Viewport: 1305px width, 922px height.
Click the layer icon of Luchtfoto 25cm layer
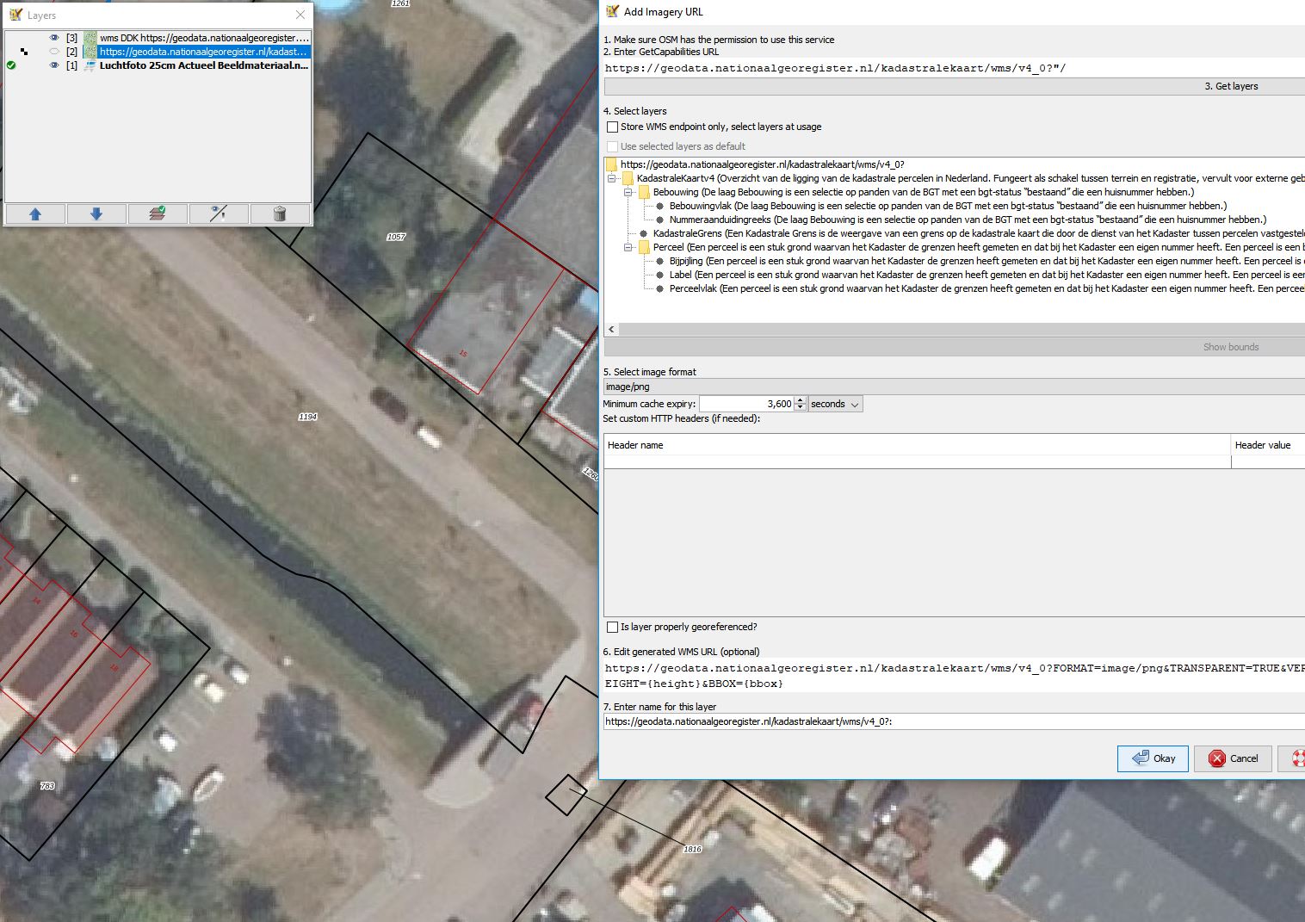pos(90,65)
